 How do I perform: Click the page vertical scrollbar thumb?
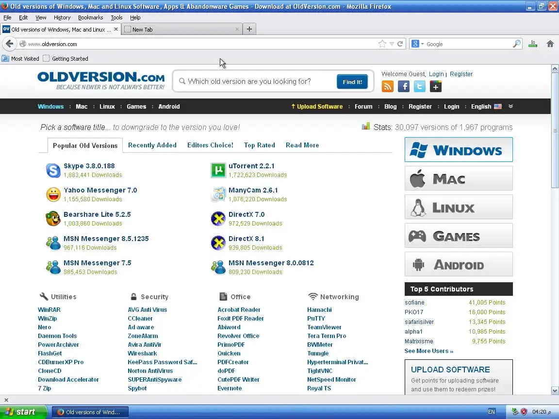click(x=555, y=131)
